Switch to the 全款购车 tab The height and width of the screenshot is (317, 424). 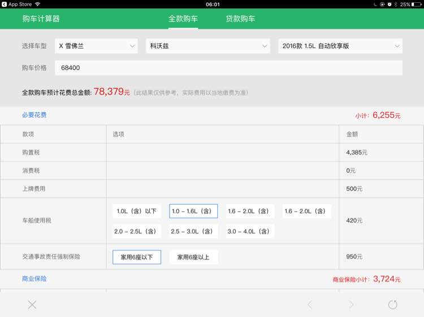[183, 19]
